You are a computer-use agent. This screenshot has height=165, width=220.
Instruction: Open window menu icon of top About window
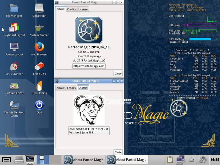(57, 2)
